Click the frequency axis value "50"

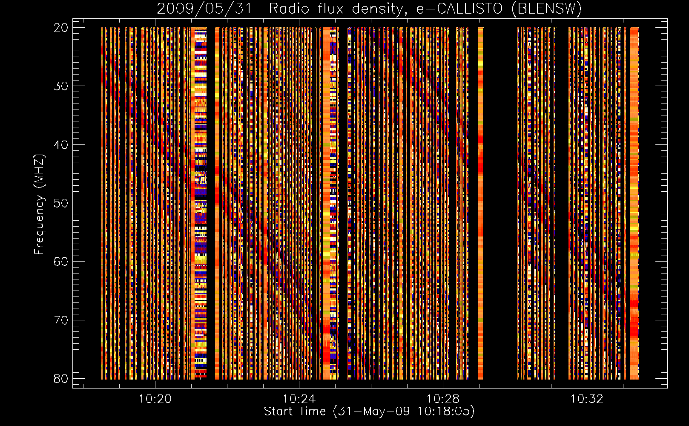pos(61,203)
